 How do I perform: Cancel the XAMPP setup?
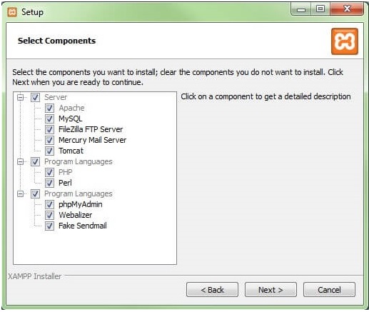pos(329,290)
